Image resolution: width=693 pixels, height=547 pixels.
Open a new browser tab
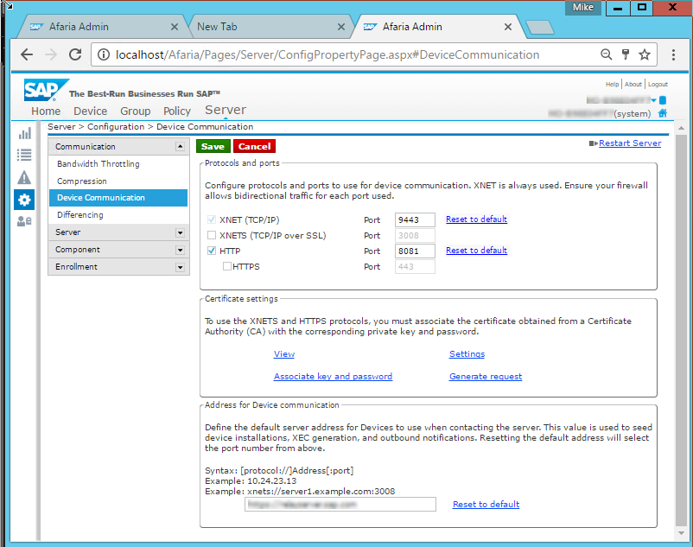539,28
